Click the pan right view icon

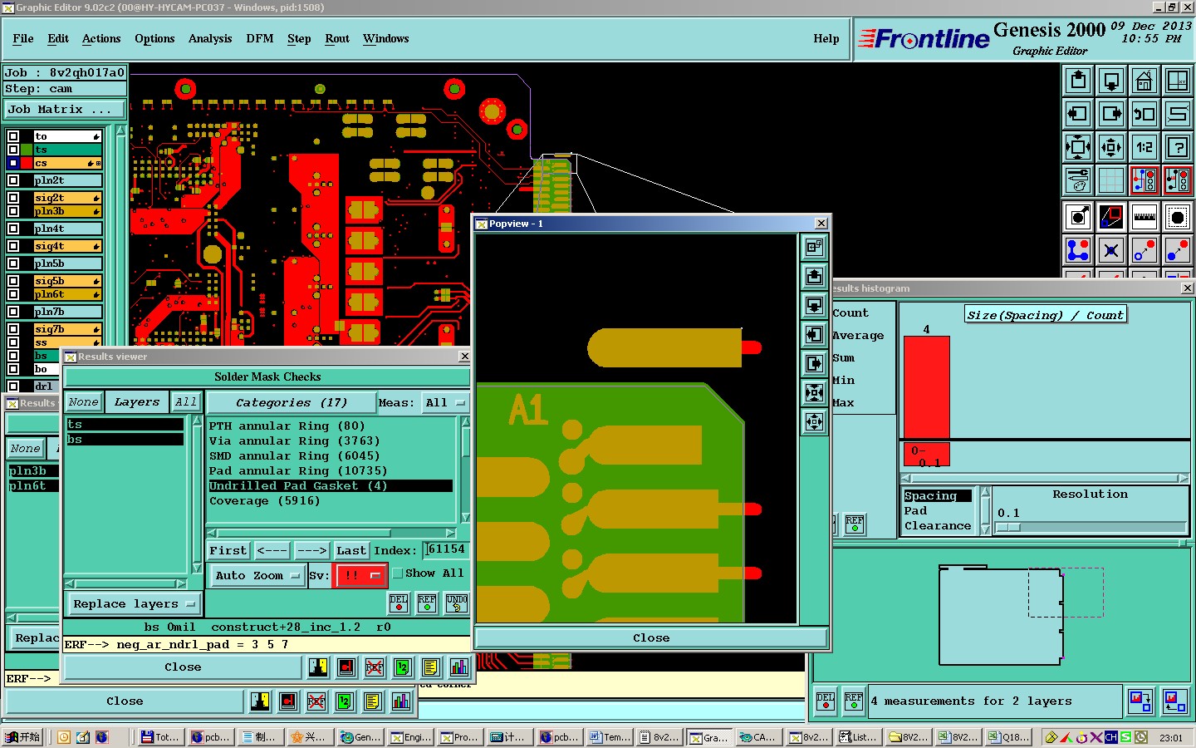click(1111, 114)
